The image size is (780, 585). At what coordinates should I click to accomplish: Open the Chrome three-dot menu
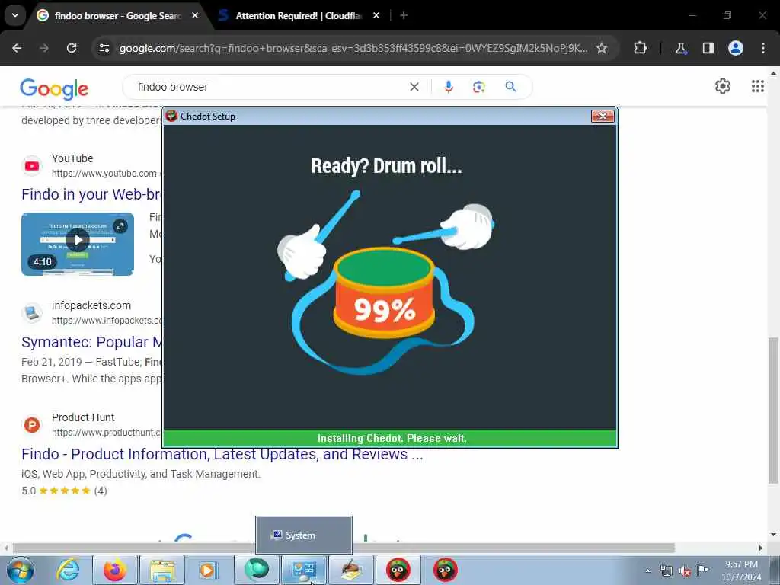point(763,48)
